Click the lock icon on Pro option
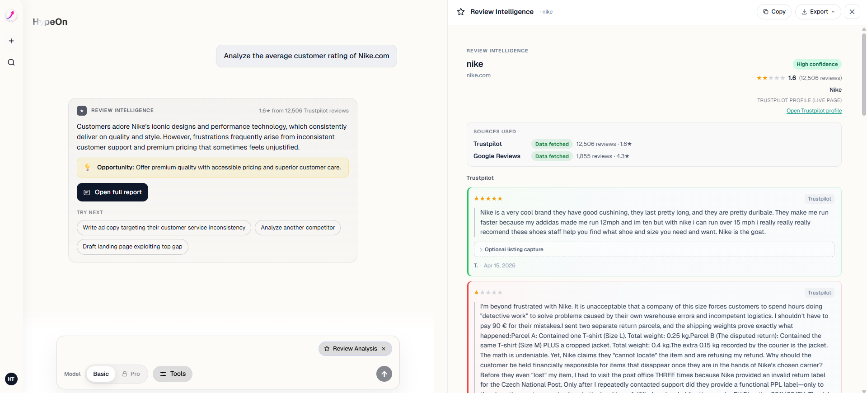 125,374
